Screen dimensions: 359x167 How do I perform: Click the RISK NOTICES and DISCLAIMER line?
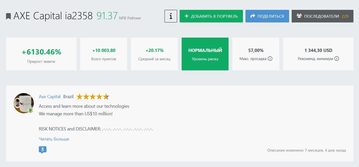pos(96,129)
